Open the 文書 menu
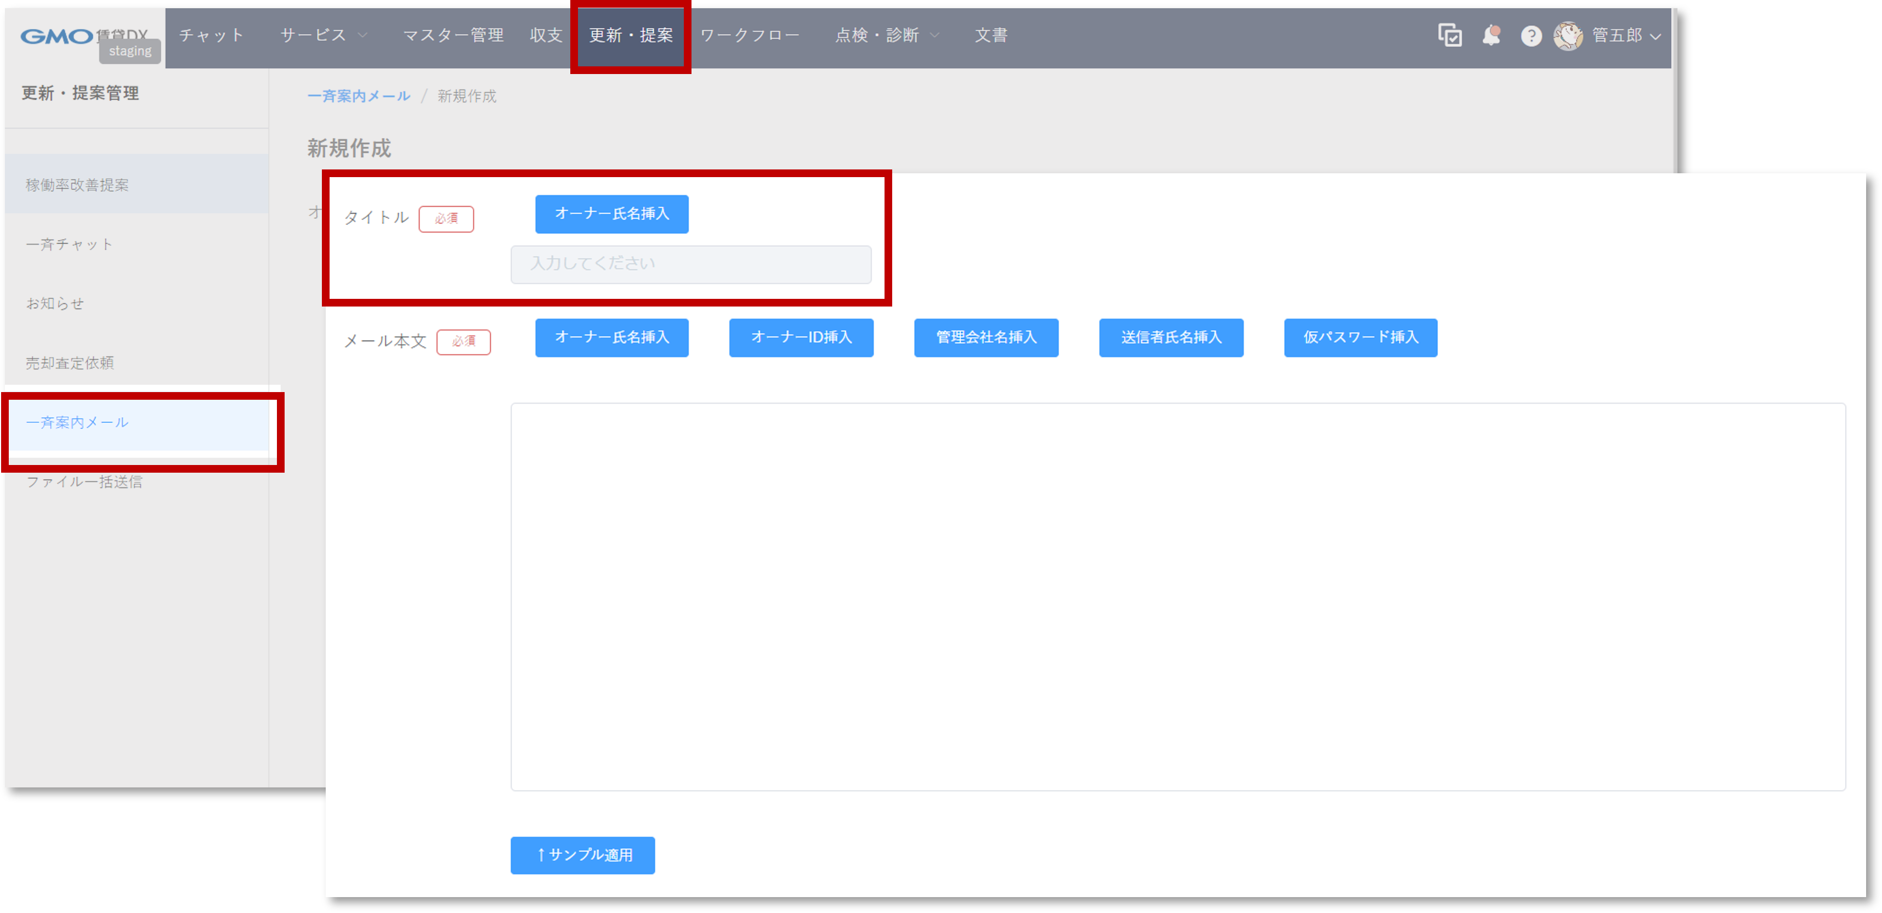This screenshot has width=1882, height=913. tap(991, 35)
